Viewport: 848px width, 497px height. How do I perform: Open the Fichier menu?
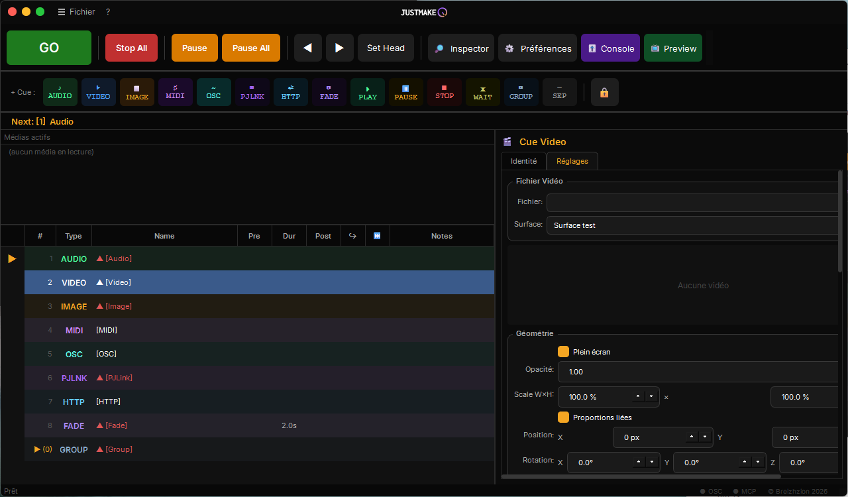pyautogui.click(x=77, y=12)
